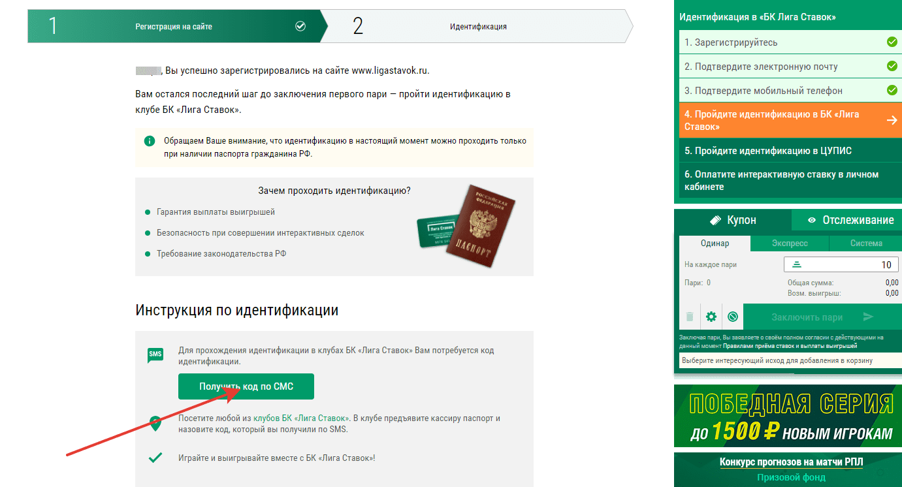Click the green checkmark beside 'Играйте и выигрывайте'
Screen dimensions: 902x487
click(x=155, y=458)
